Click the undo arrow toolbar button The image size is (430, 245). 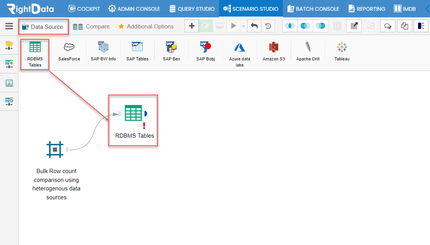coord(254,26)
